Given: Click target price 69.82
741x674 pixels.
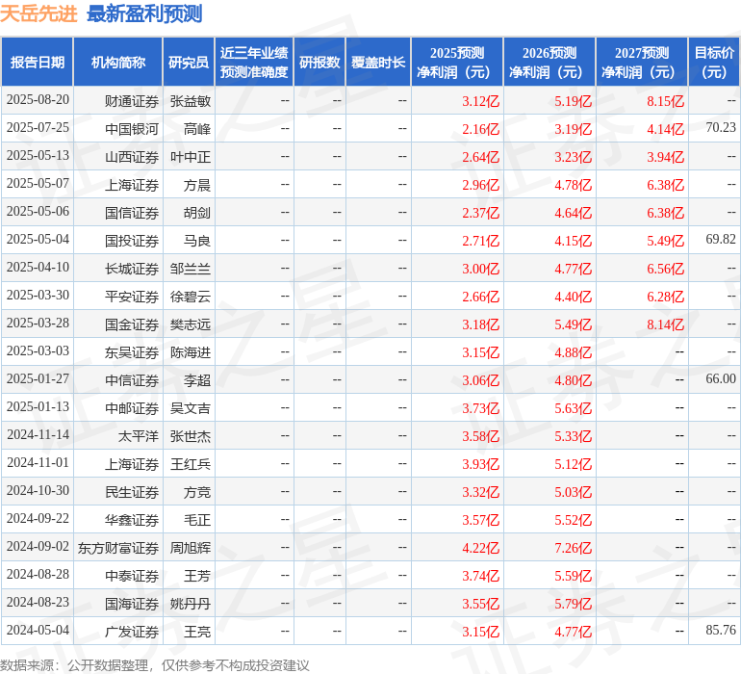Looking at the screenshot, I should [x=721, y=240].
